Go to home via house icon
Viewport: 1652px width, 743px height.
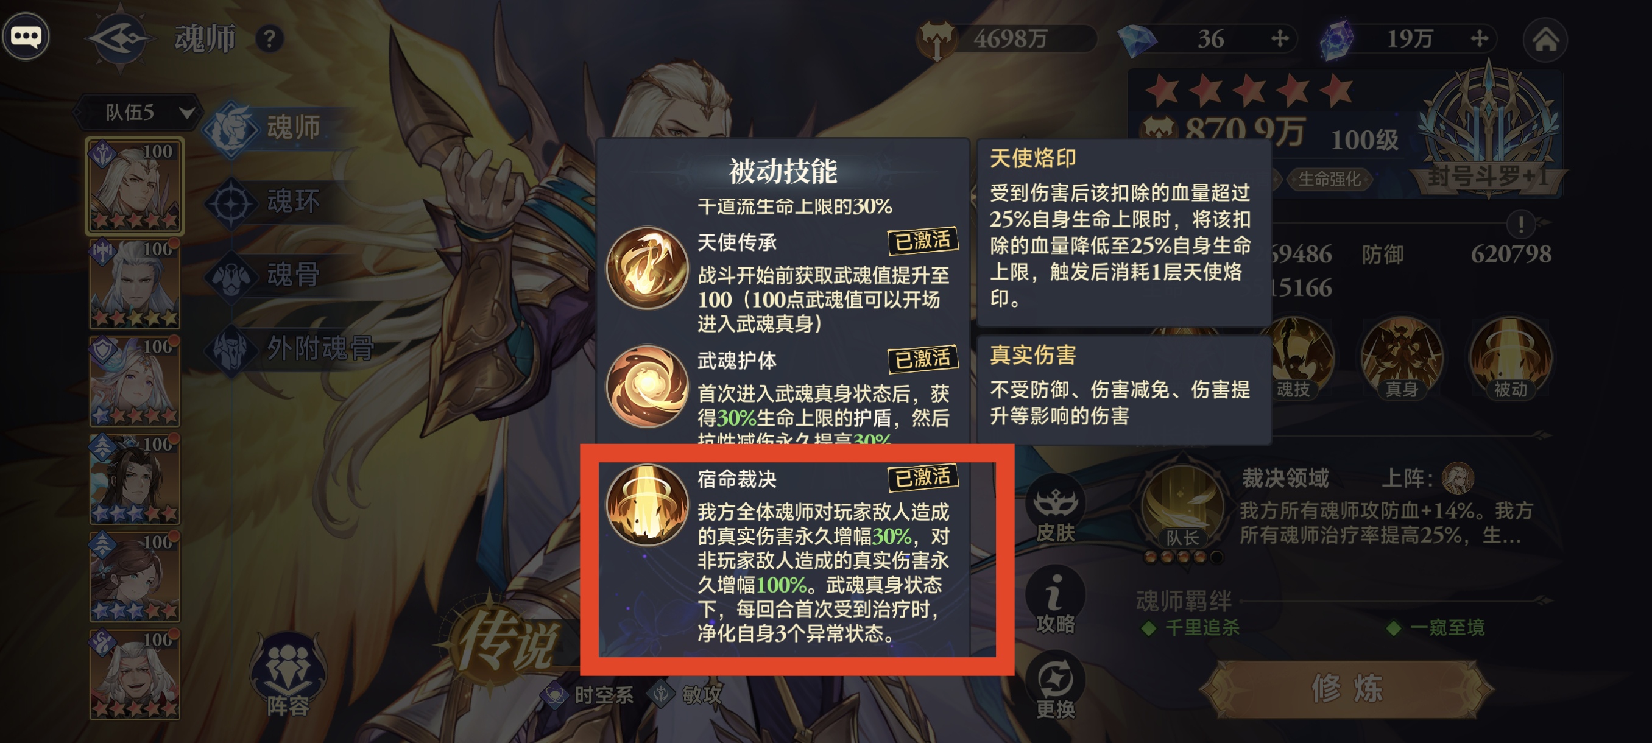[x=1545, y=40]
